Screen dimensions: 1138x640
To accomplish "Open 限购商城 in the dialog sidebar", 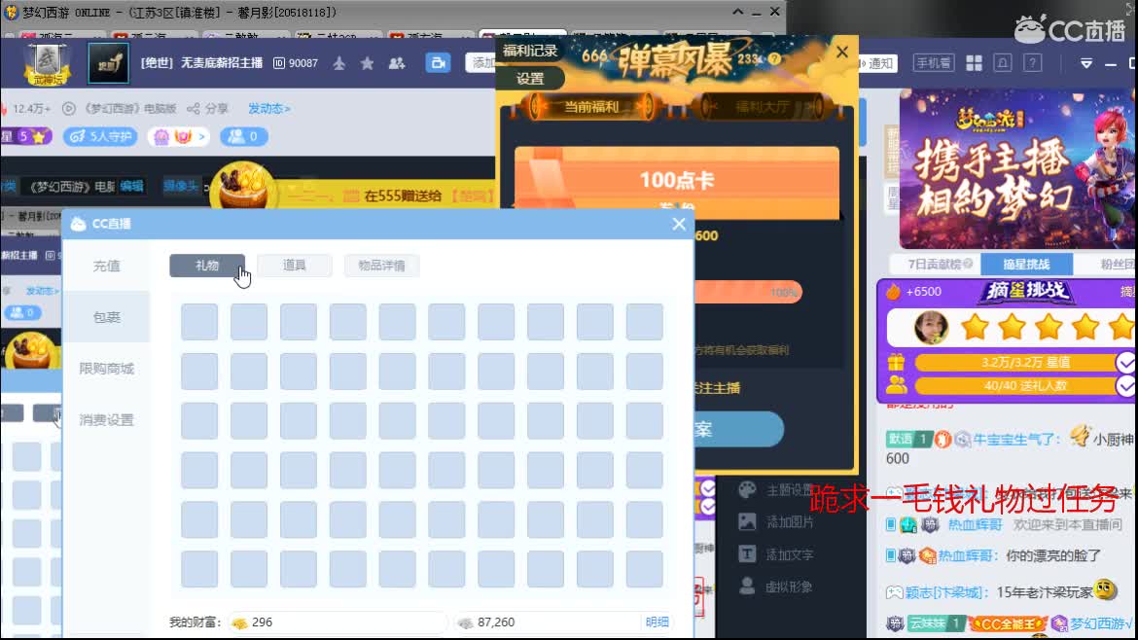I will pos(106,369).
